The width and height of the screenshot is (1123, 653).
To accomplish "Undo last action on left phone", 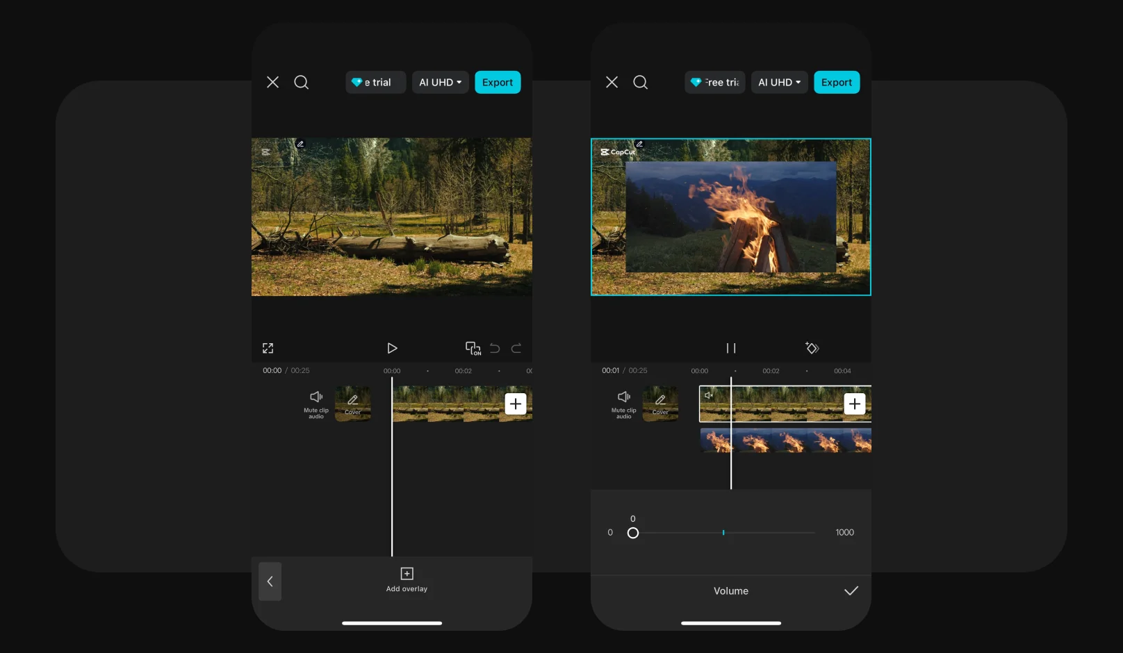I will pos(495,348).
